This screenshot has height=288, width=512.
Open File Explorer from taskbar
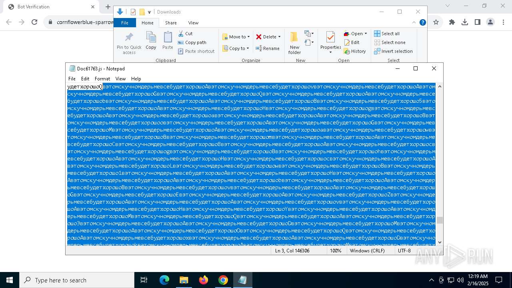click(184, 280)
